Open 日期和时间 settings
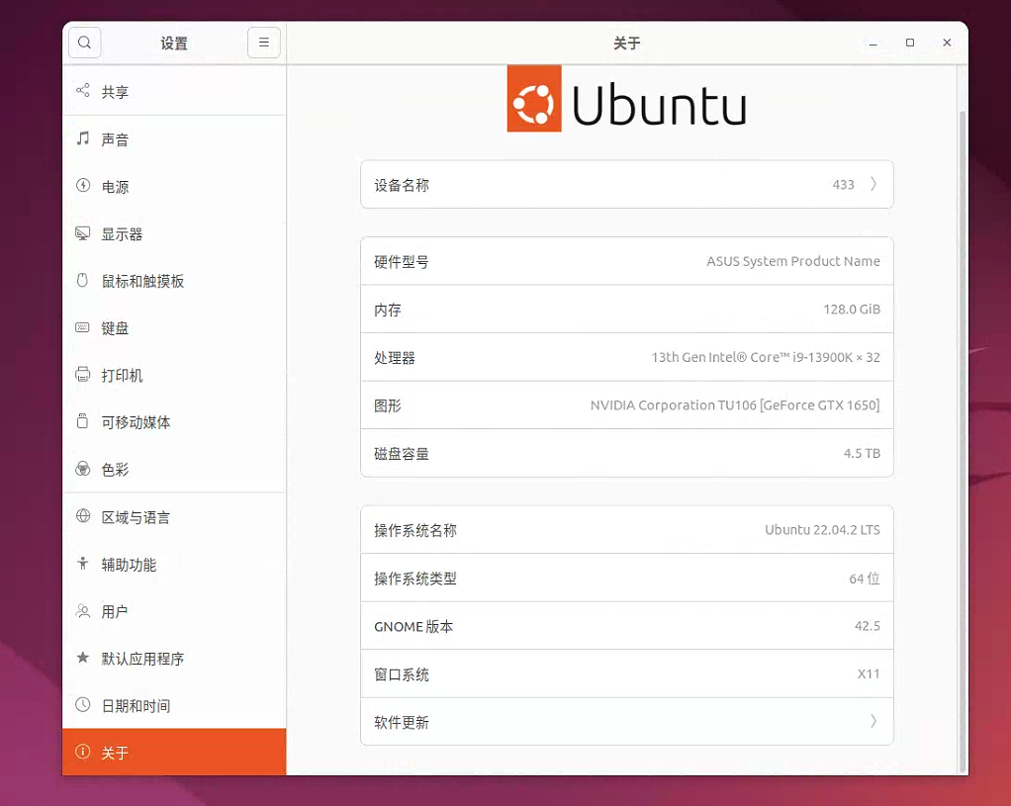The width and height of the screenshot is (1011, 806). 136,705
